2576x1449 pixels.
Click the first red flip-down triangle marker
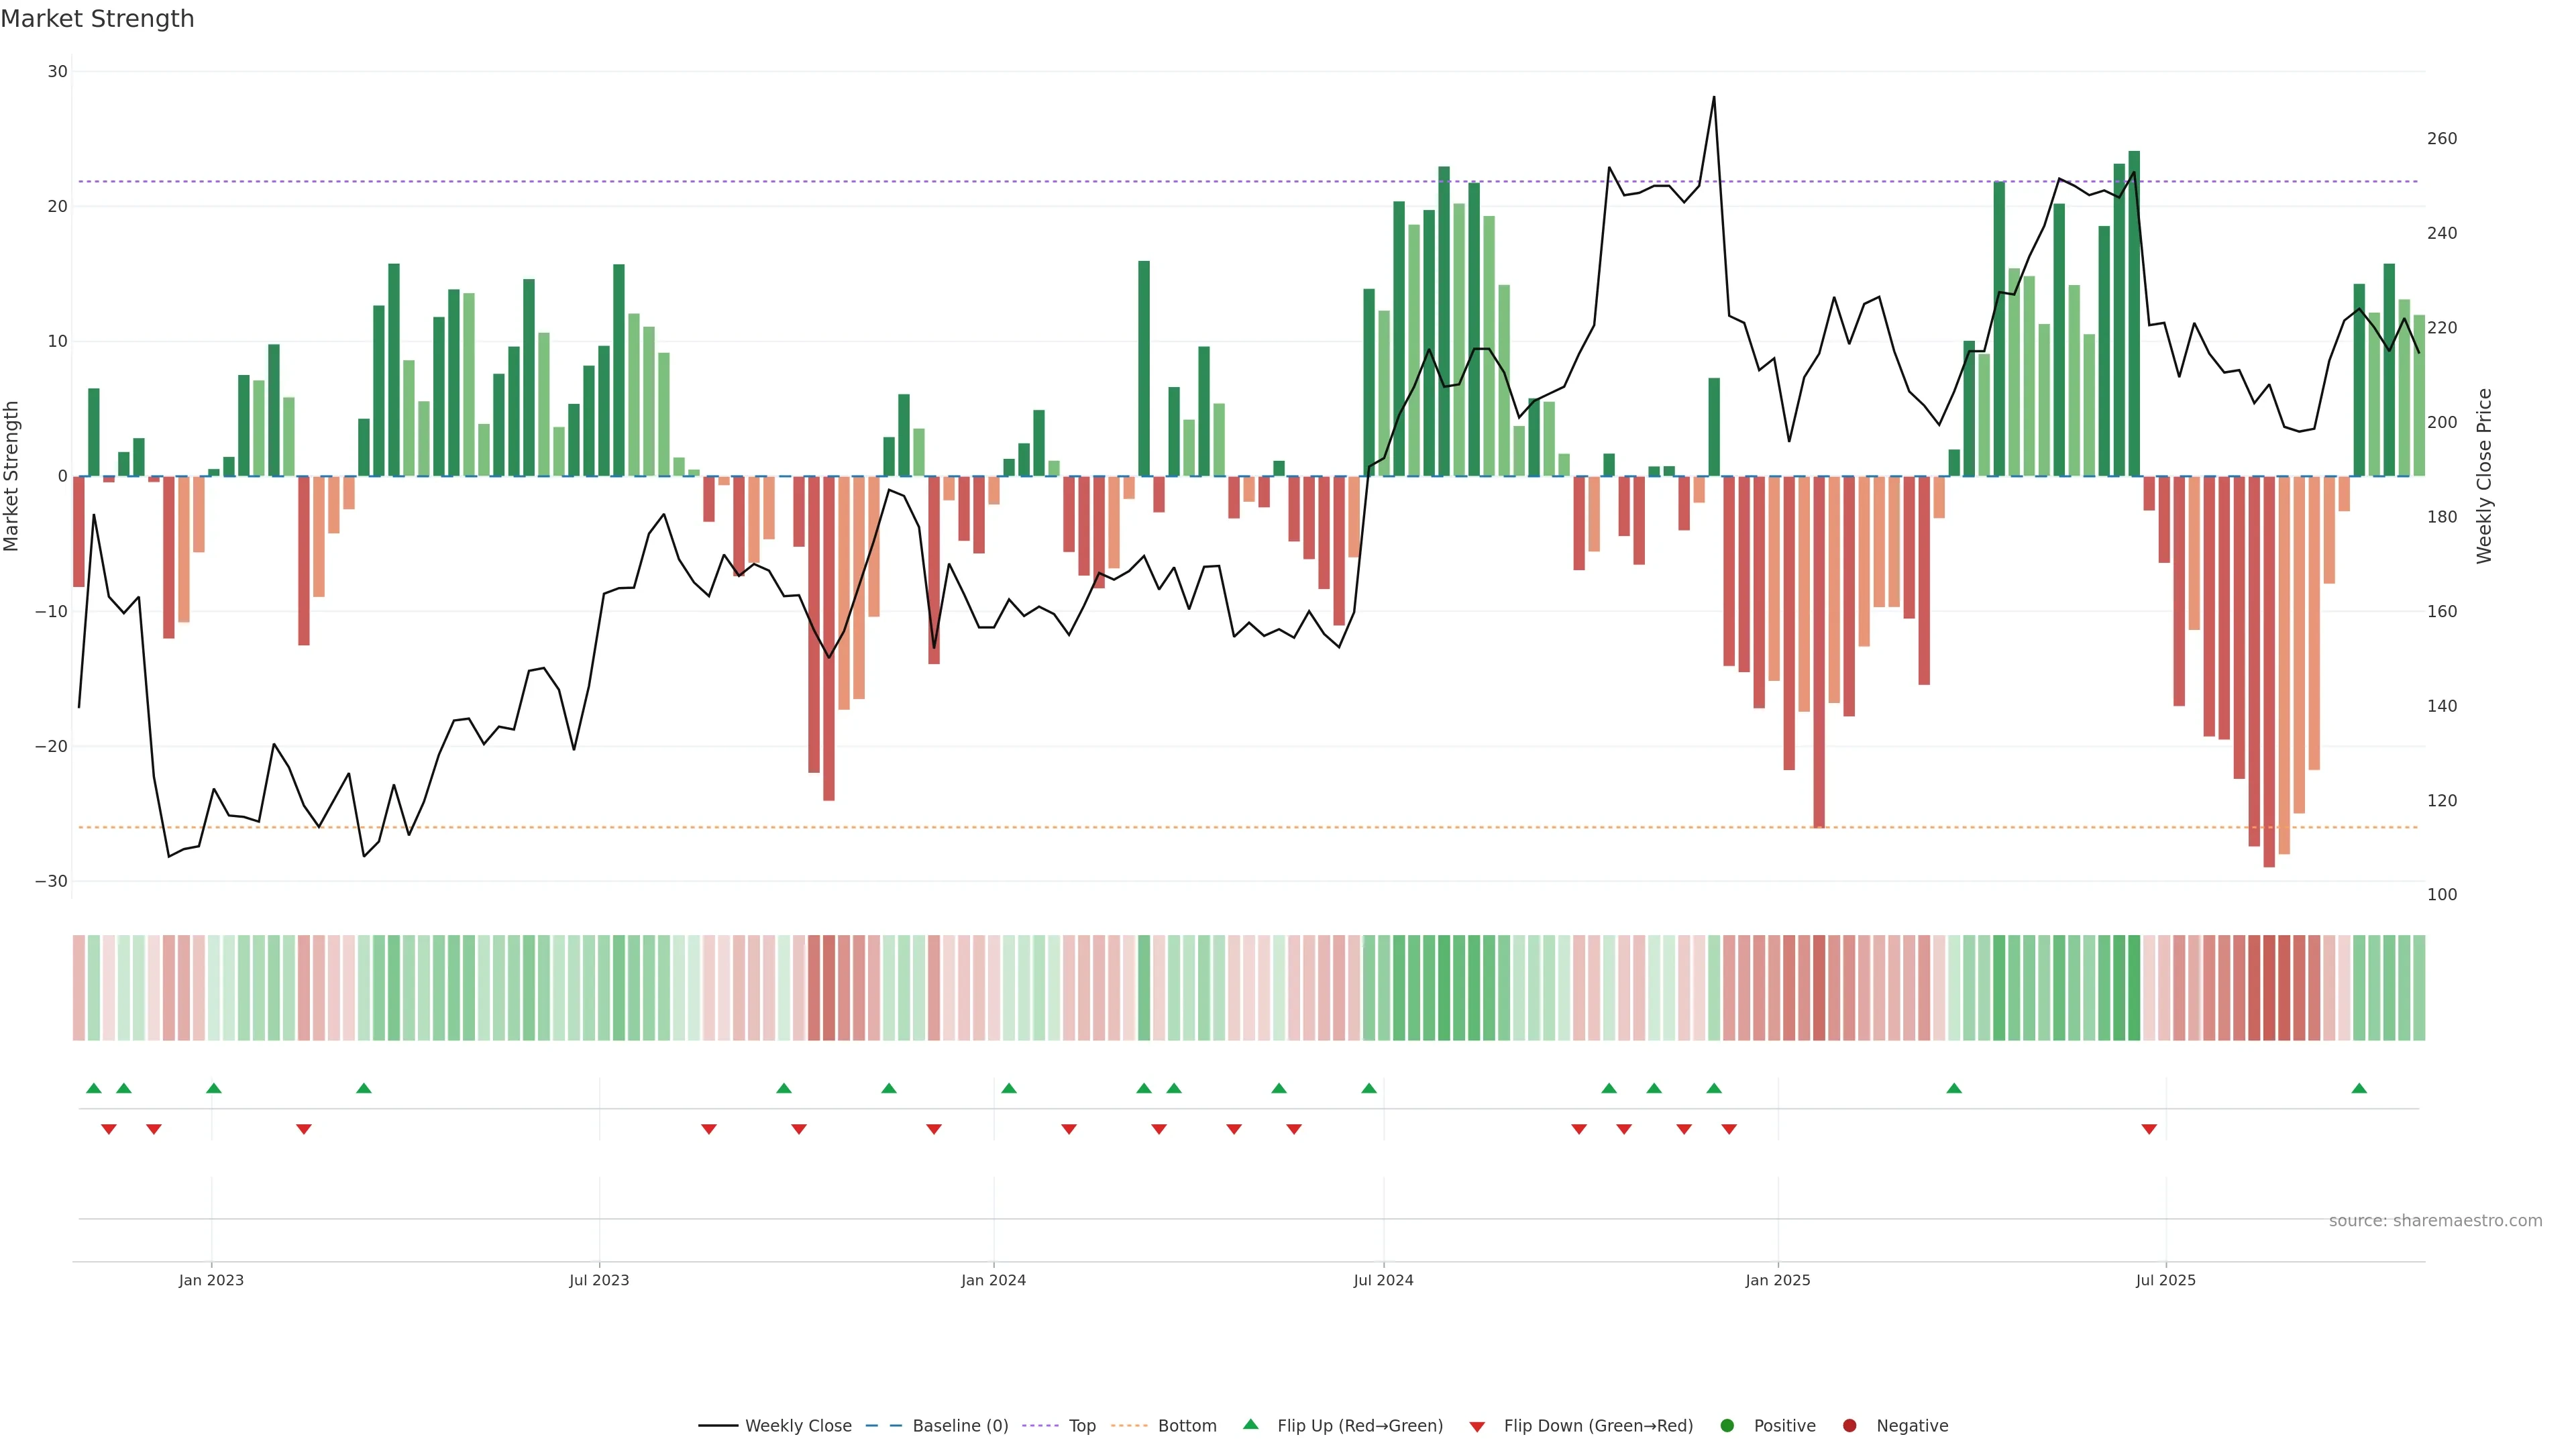[109, 1129]
